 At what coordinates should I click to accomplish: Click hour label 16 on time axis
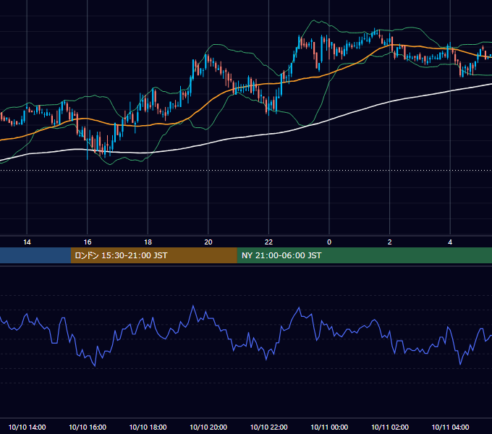click(x=88, y=242)
